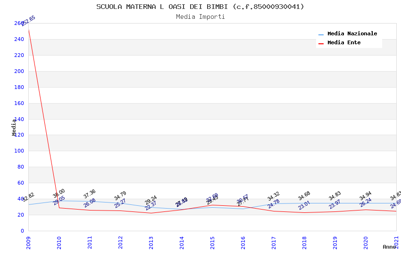Click the 240 y-axis tick label
This screenshot has height=259, width=401.
pos(19,39)
